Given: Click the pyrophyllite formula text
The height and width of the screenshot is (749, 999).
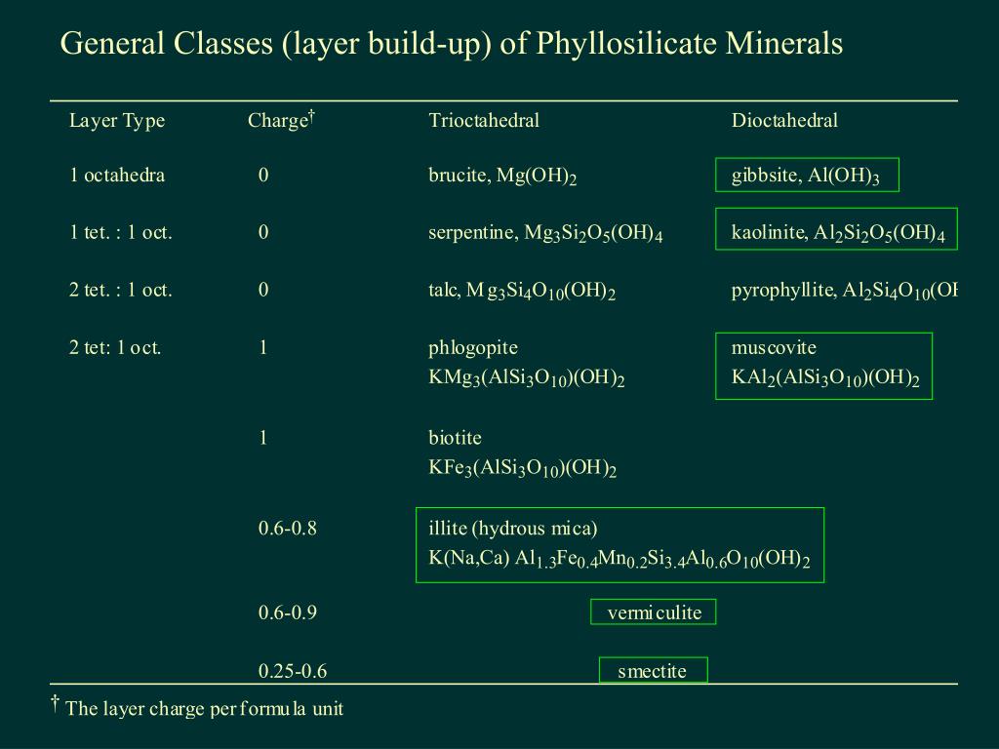Looking at the screenshot, I should (x=844, y=291).
